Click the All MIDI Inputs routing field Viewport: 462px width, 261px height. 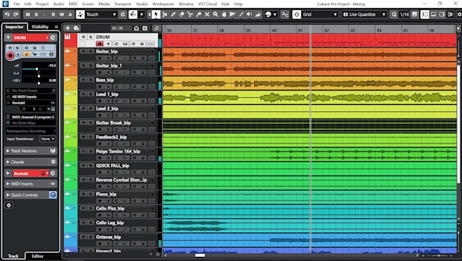31,97
